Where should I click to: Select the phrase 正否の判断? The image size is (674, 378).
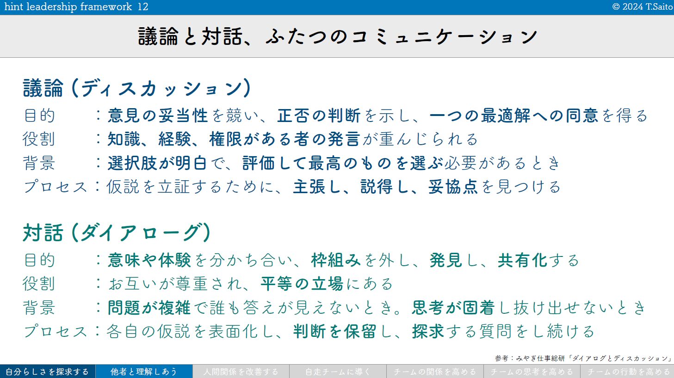(319, 116)
